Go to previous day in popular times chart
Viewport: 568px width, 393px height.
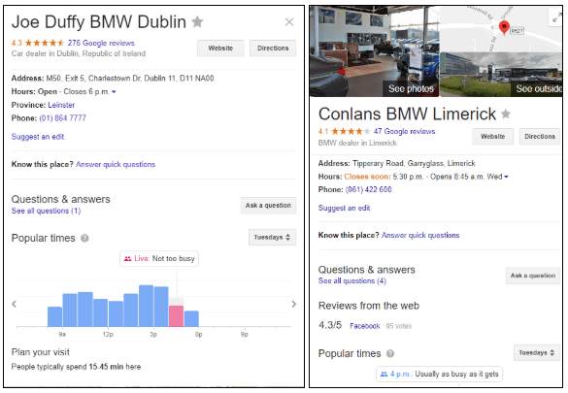(14, 304)
